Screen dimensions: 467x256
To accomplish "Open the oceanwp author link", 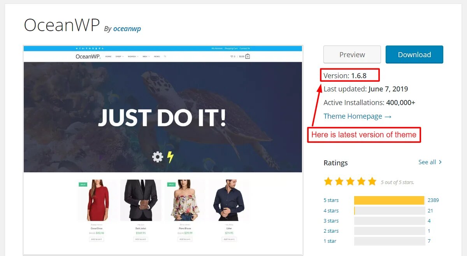I will pos(127,29).
